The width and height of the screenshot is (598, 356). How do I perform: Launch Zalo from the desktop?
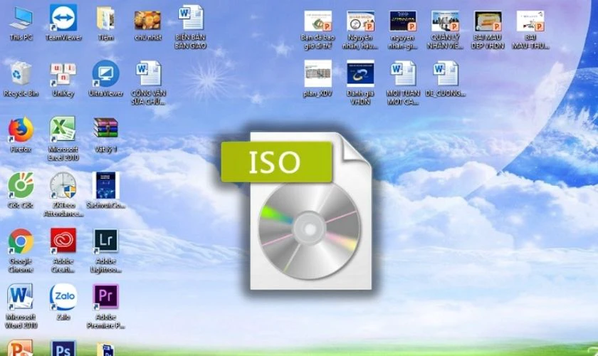point(63,296)
